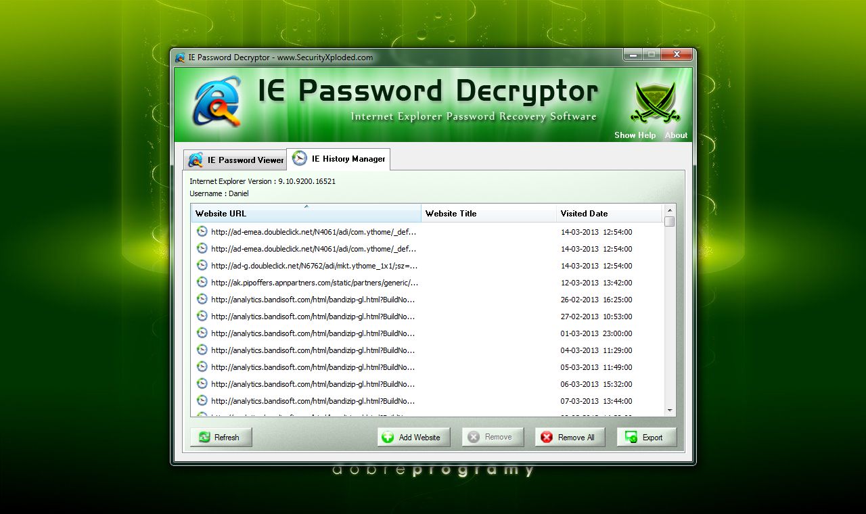
Task: Minimize the IE Password Decryptor window
Action: (633, 54)
